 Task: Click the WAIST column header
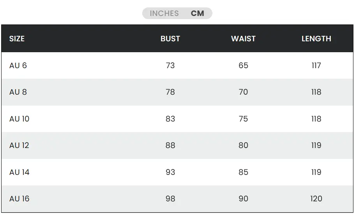[x=243, y=39]
